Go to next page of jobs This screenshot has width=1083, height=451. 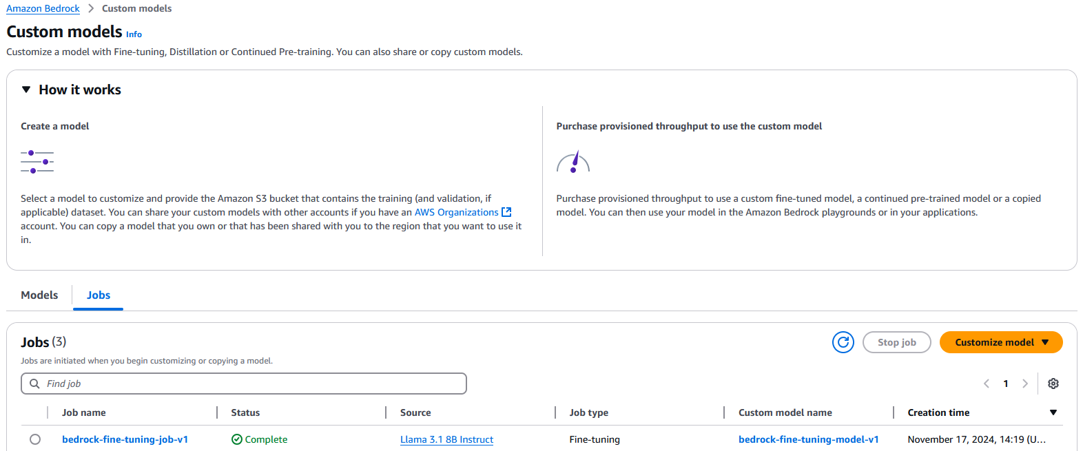click(x=1025, y=384)
